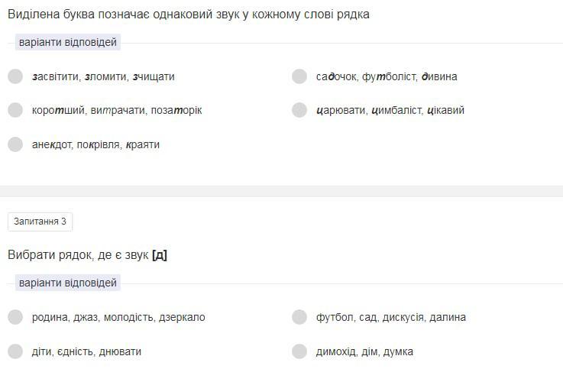563x385 pixels.
Task: Select radio for 'анекдот, покрівля, краяти'
Action: click(x=15, y=144)
